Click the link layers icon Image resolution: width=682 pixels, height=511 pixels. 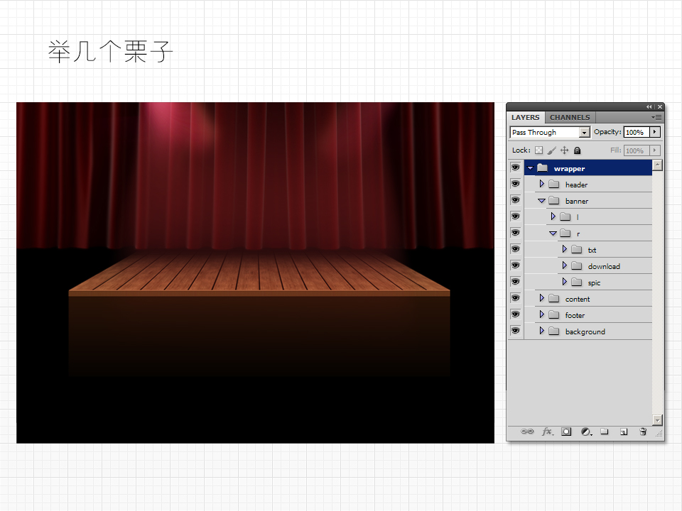click(x=527, y=432)
